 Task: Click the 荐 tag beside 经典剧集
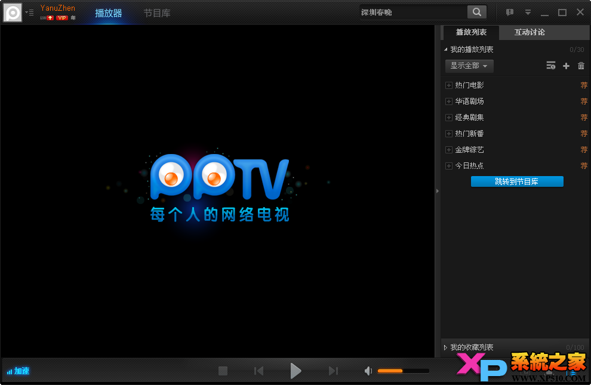pos(584,118)
